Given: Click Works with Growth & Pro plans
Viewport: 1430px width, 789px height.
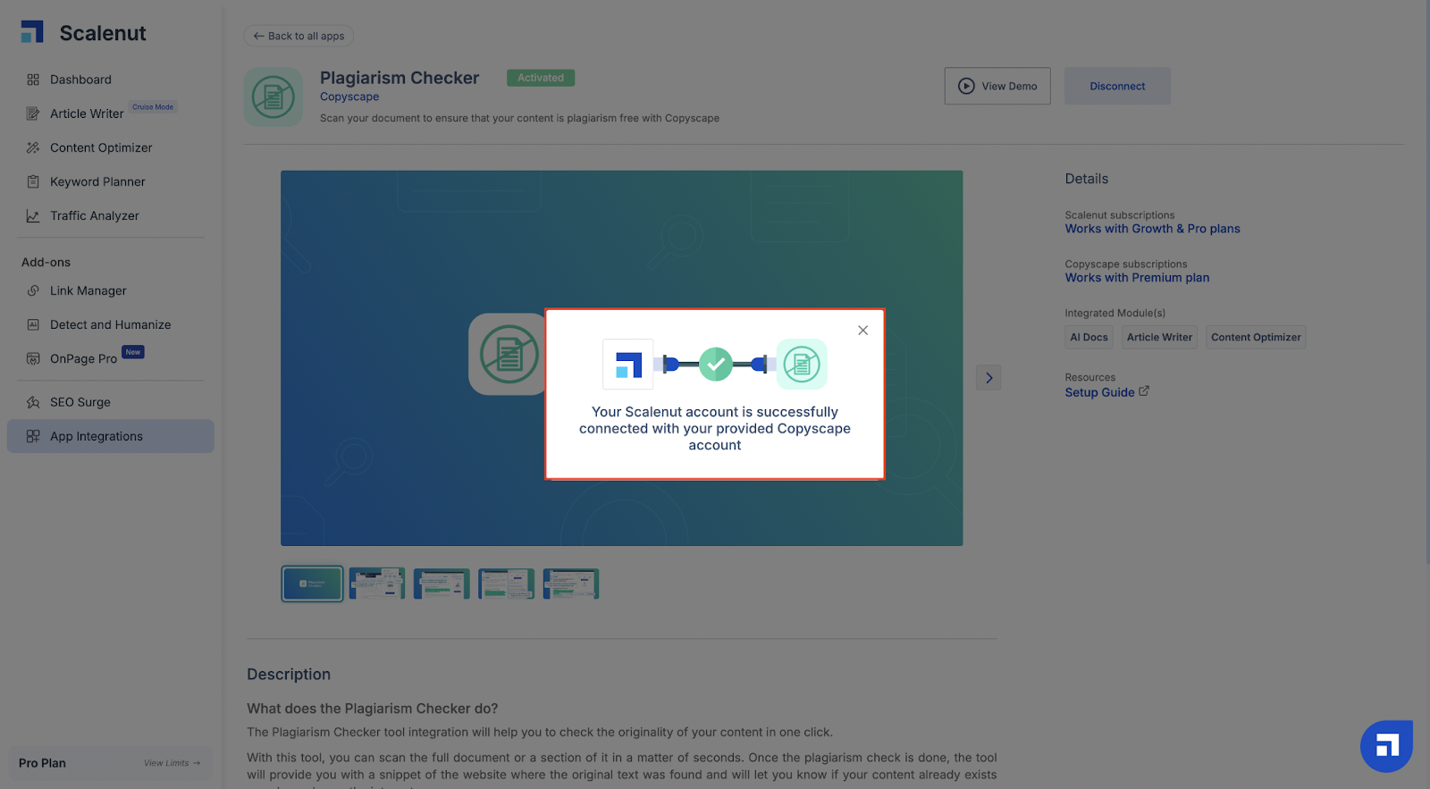Looking at the screenshot, I should click(1152, 229).
